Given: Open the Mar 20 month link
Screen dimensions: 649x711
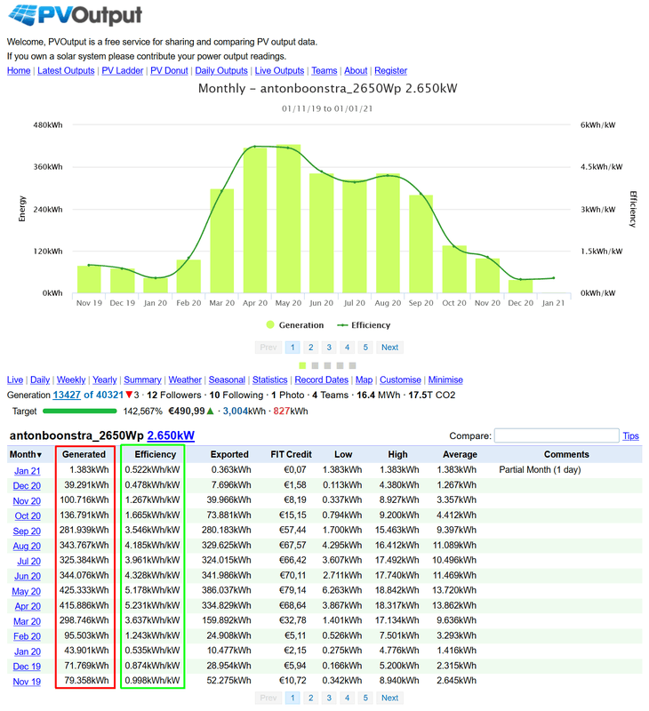Looking at the screenshot, I should click(28, 621).
